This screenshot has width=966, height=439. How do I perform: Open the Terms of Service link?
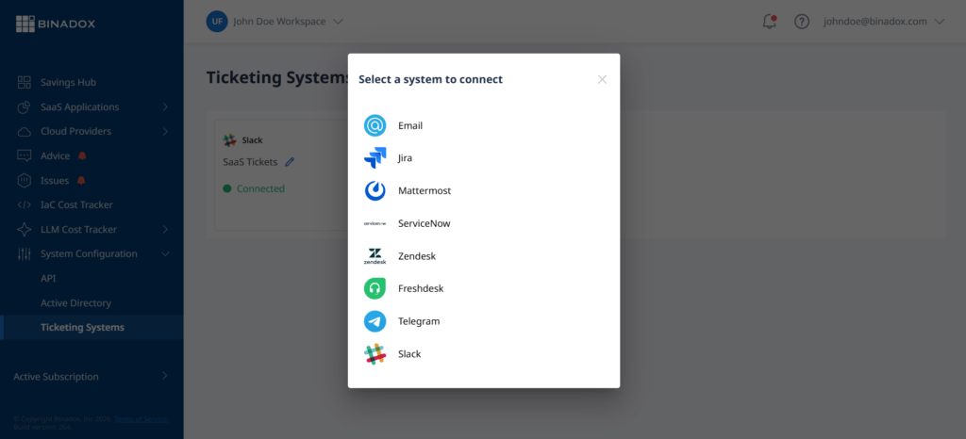[x=142, y=418]
